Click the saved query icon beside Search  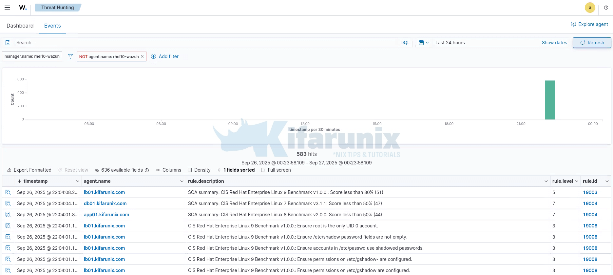click(8, 43)
